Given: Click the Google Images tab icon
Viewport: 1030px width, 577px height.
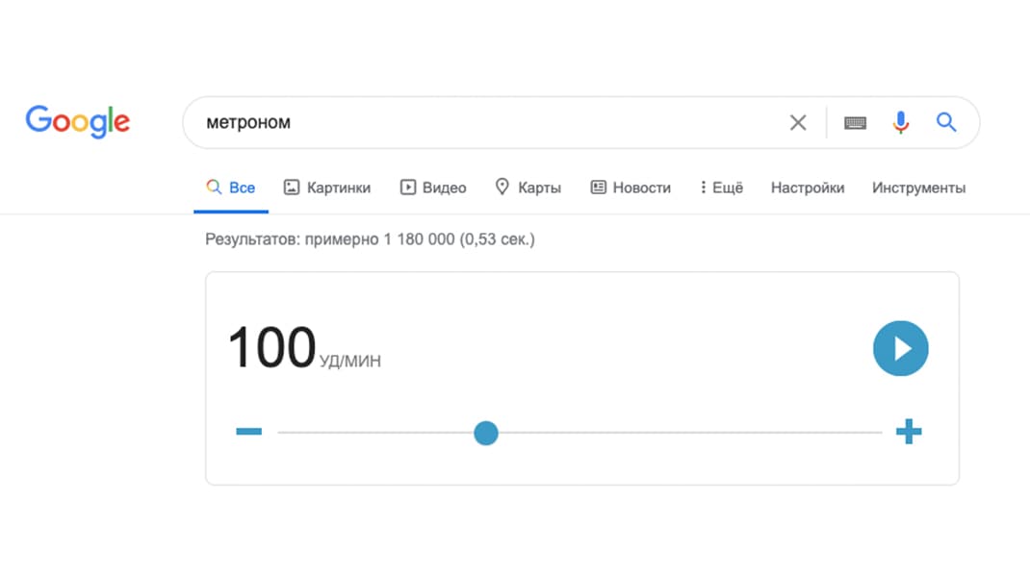Looking at the screenshot, I should (291, 187).
